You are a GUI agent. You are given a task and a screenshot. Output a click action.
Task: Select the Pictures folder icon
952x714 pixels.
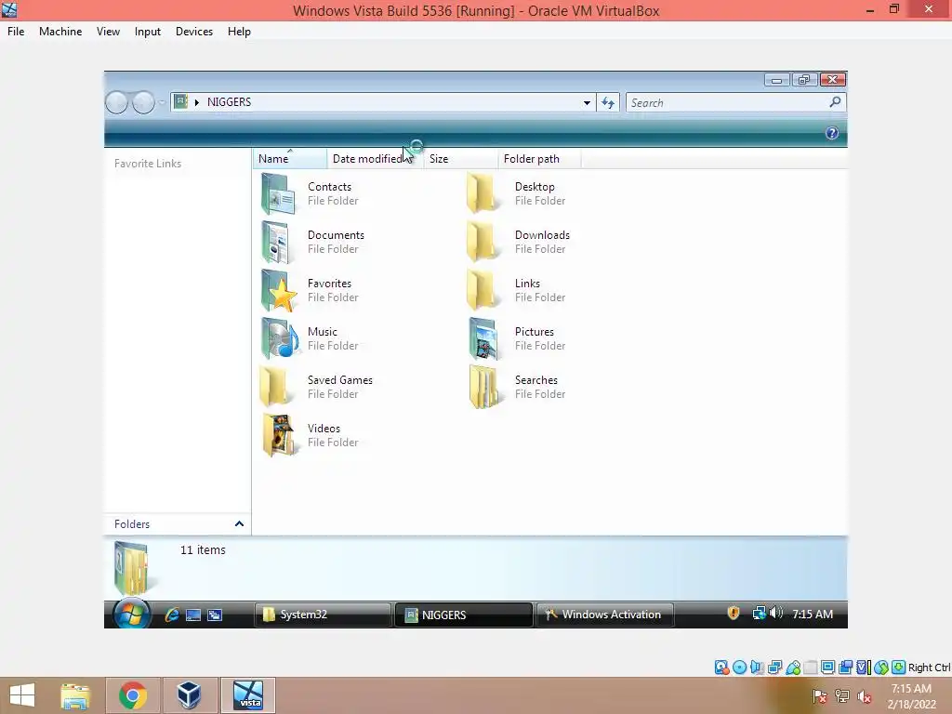point(484,338)
